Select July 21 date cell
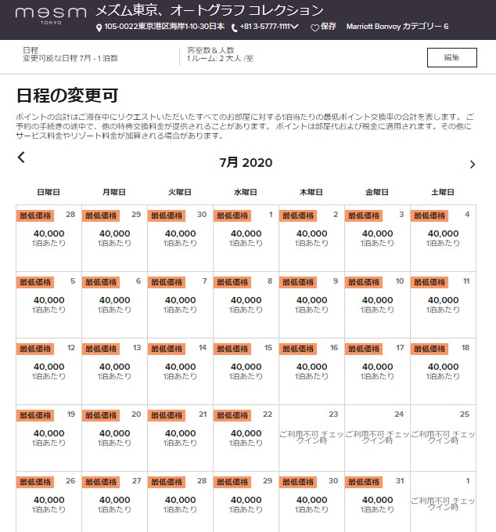 180,438
